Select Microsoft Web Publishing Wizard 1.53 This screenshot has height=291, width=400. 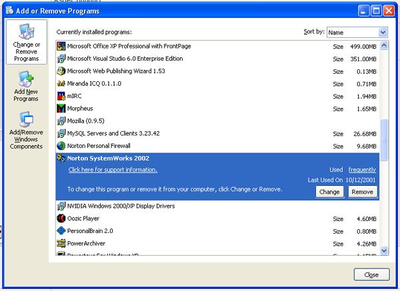click(217, 71)
